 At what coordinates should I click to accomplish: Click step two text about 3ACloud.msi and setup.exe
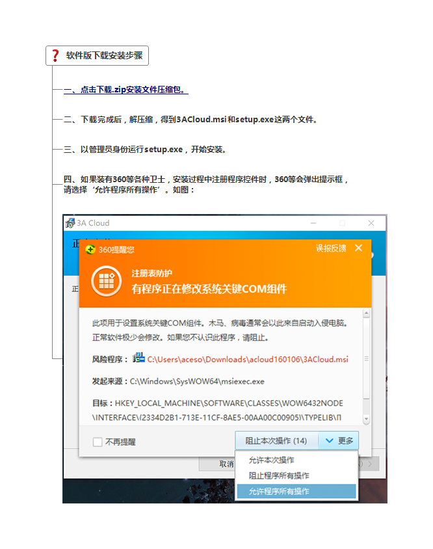click(190, 120)
